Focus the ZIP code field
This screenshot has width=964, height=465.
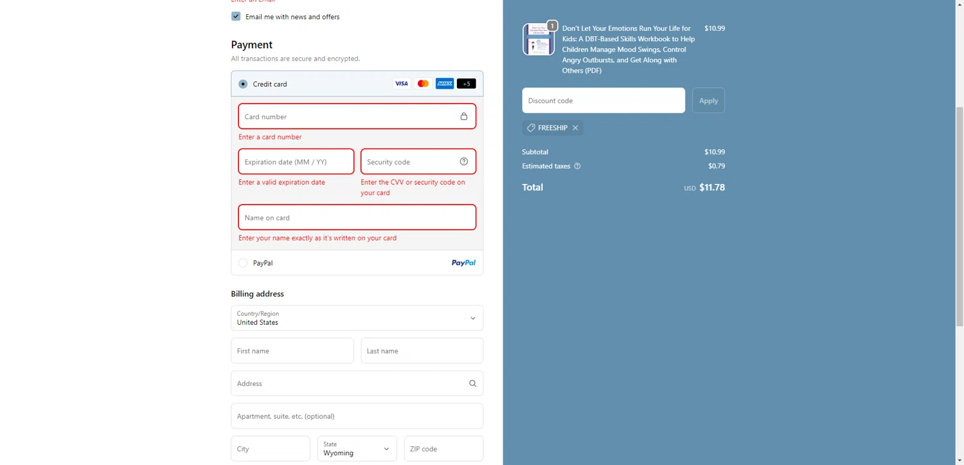[x=443, y=449]
